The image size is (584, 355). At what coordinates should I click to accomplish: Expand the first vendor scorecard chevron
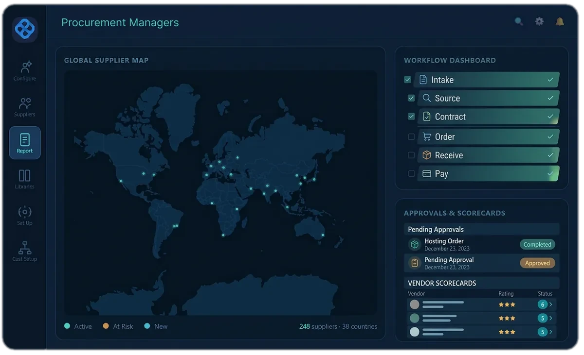(551, 304)
